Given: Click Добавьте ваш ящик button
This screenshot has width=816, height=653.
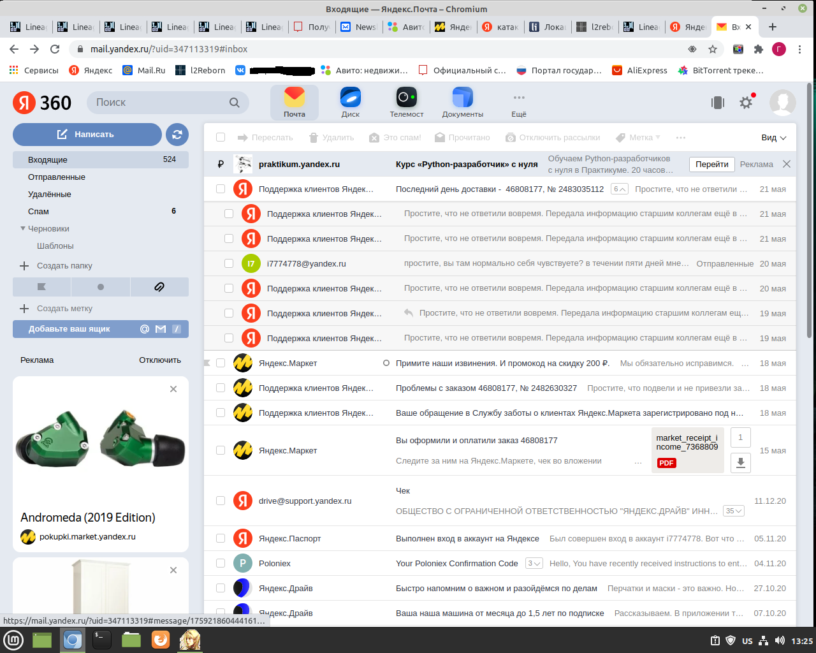Looking at the screenshot, I should [x=101, y=329].
